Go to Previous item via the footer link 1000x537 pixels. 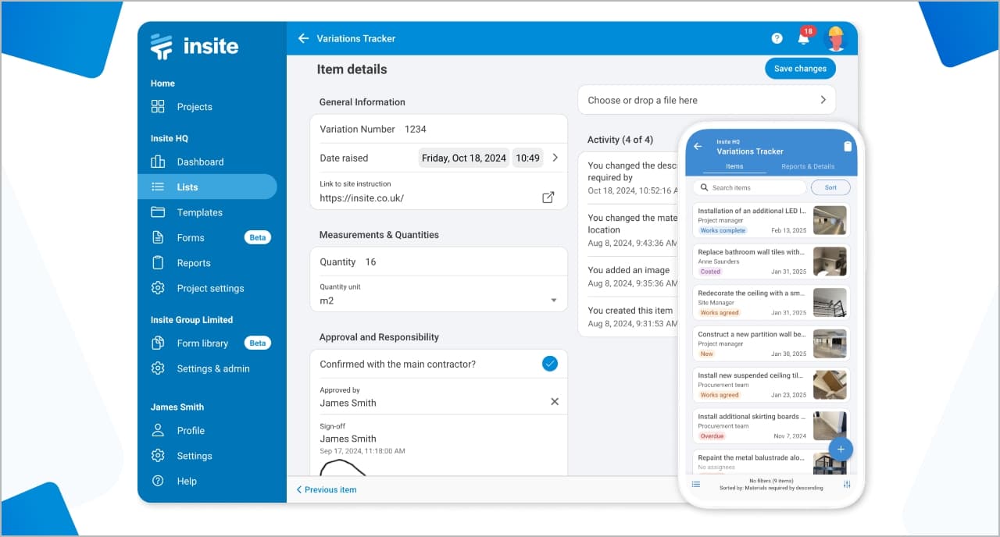[326, 489]
